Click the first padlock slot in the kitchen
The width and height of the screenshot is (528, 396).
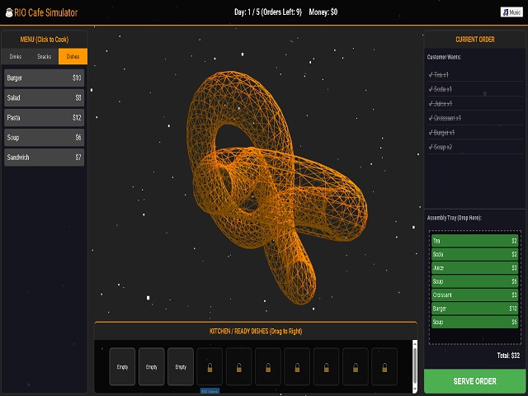210,366
